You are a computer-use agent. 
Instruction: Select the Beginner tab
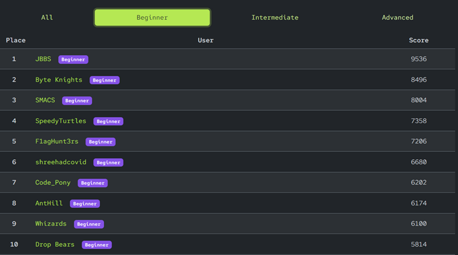coord(152,18)
